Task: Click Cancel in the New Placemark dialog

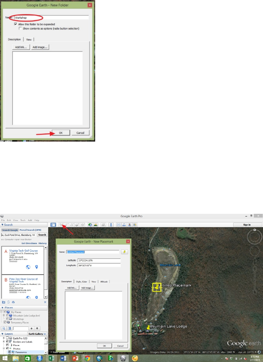Action: coord(120,346)
